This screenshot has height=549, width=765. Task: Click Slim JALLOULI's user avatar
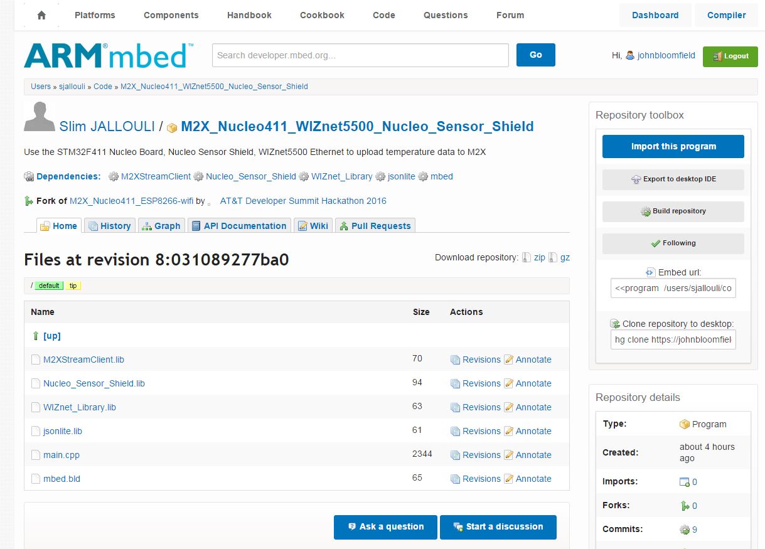pos(39,117)
